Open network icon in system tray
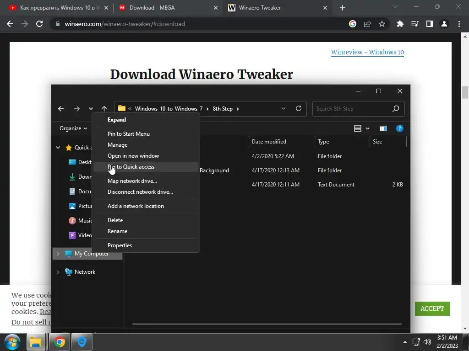Image resolution: width=469 pixels, height=351 pixels. tap(416, 342)
